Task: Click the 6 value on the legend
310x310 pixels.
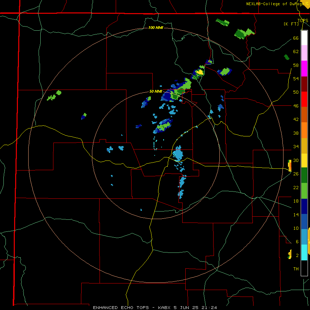Action: point(297,242)
